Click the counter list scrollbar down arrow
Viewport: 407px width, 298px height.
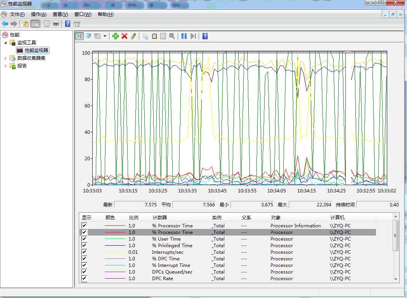click(396, 279)
